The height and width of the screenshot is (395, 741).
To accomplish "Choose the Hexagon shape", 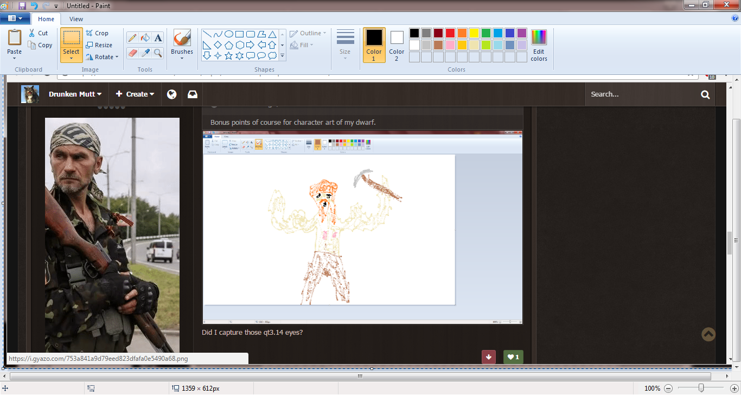I will [x=240, y=44].
